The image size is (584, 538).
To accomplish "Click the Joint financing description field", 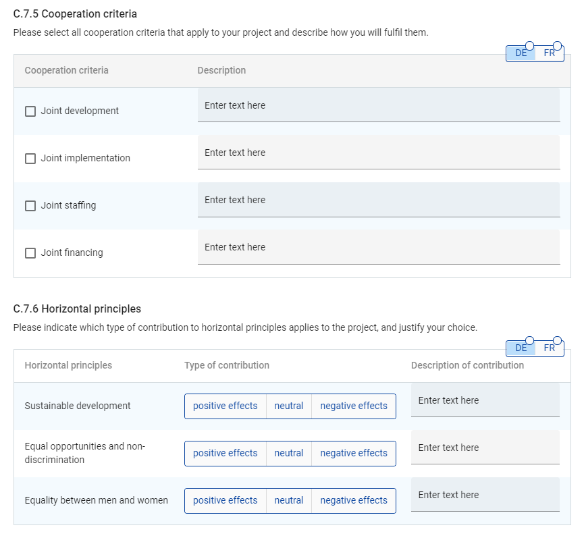I will [378, 248].
